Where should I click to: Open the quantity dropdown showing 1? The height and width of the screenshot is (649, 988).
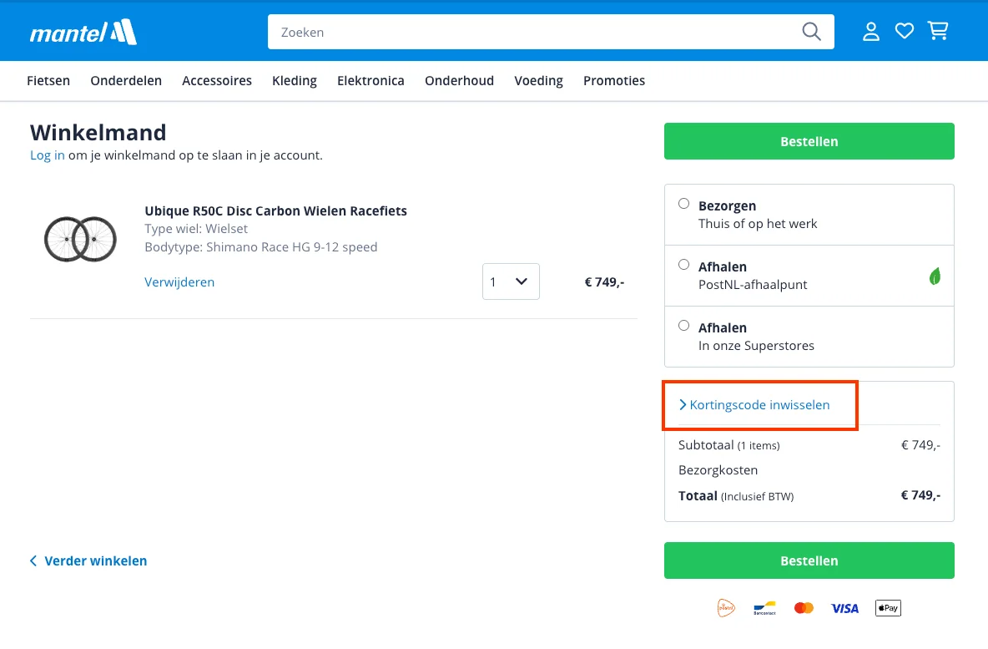511,281
